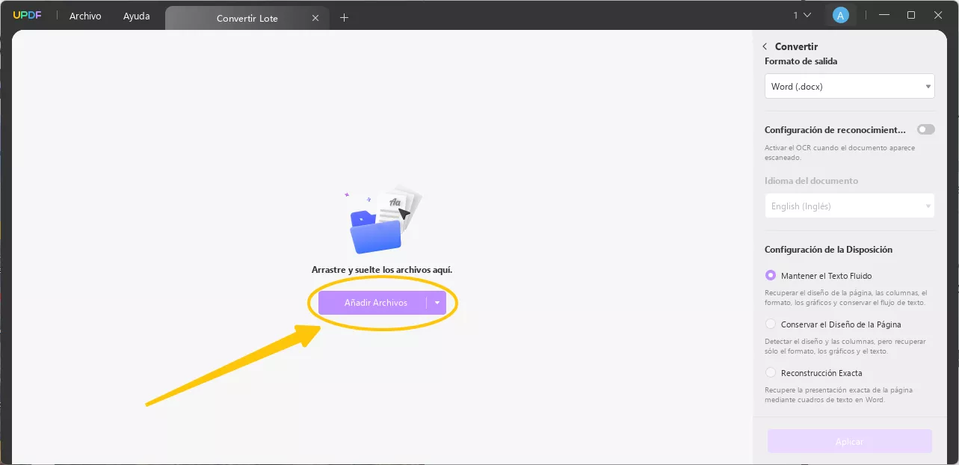Toggle the OCR recognition switch
The image size is (959, 465).
pyautogui.click(x=926, y=129)
